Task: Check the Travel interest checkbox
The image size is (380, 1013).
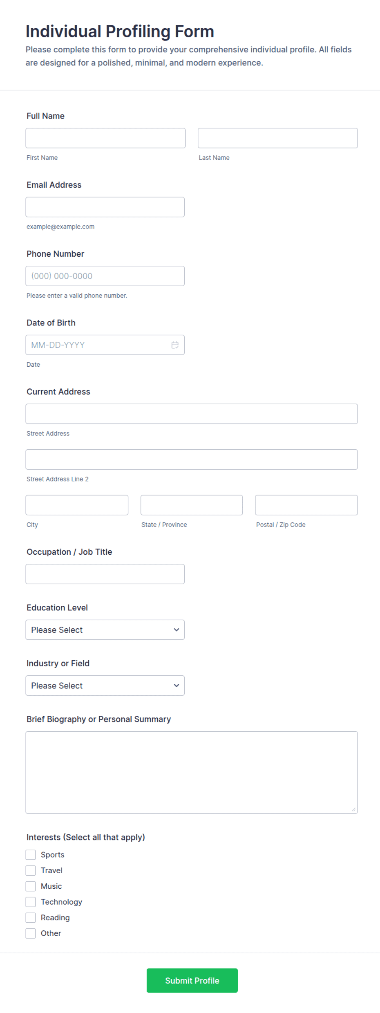Action: [x=31, y=870]
